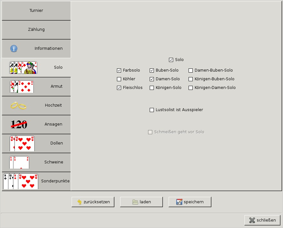This screenshot has height=228, width=283.
Task: Uncheck the main Solo checkbox
Action: pyautogui.click(x=171, y=60)
